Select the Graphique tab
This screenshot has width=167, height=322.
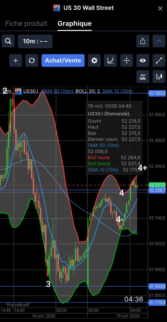(74, 24)
